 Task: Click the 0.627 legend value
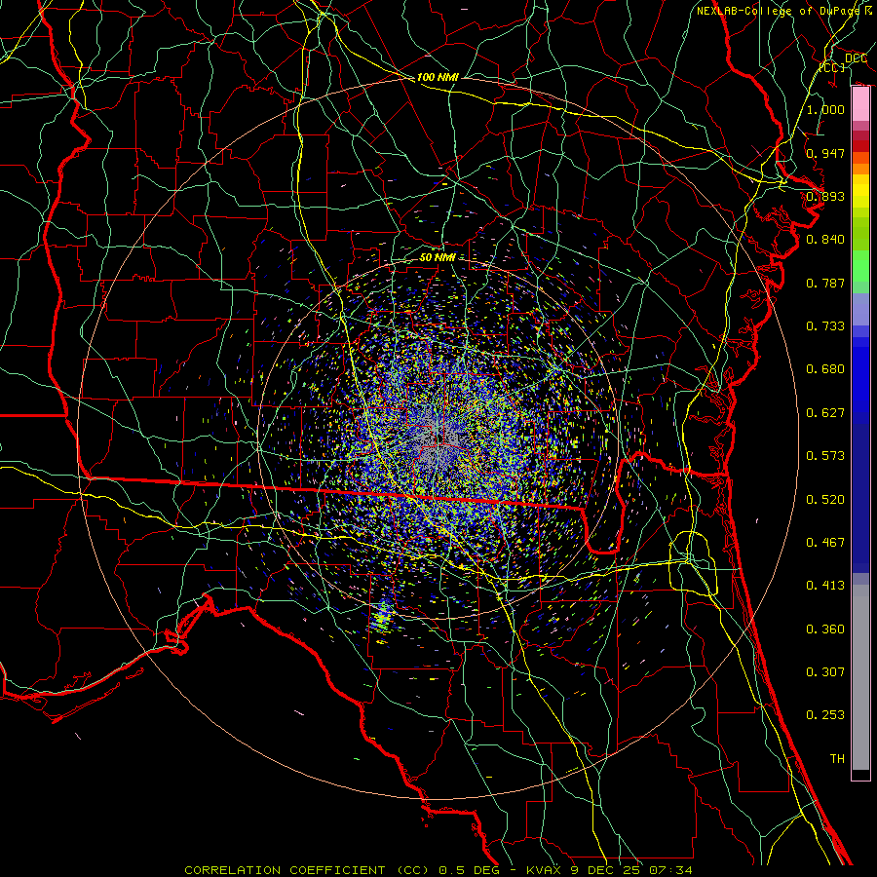coord(825,413)
